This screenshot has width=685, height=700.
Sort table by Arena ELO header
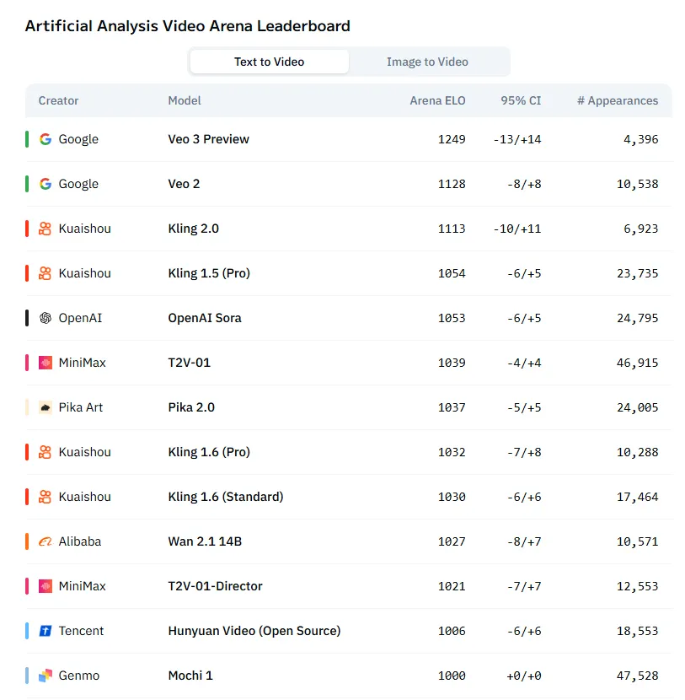[x=437, y=100]
